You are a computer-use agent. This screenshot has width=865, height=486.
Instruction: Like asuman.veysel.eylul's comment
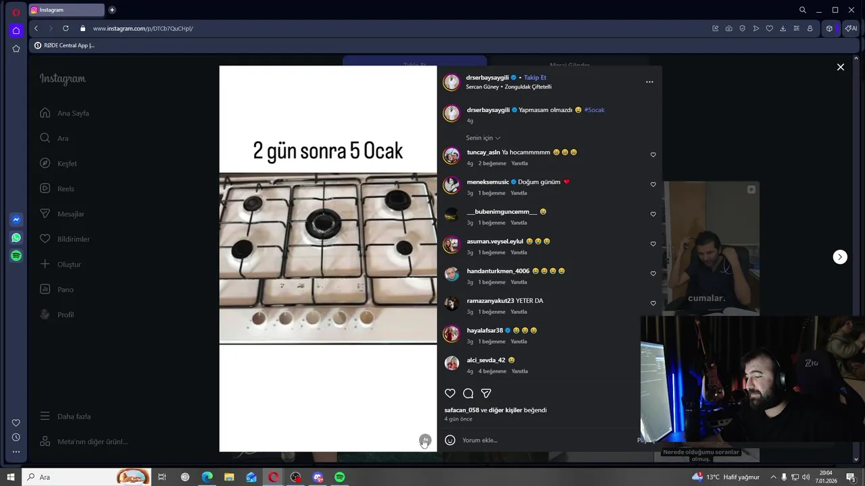[653, 244]
